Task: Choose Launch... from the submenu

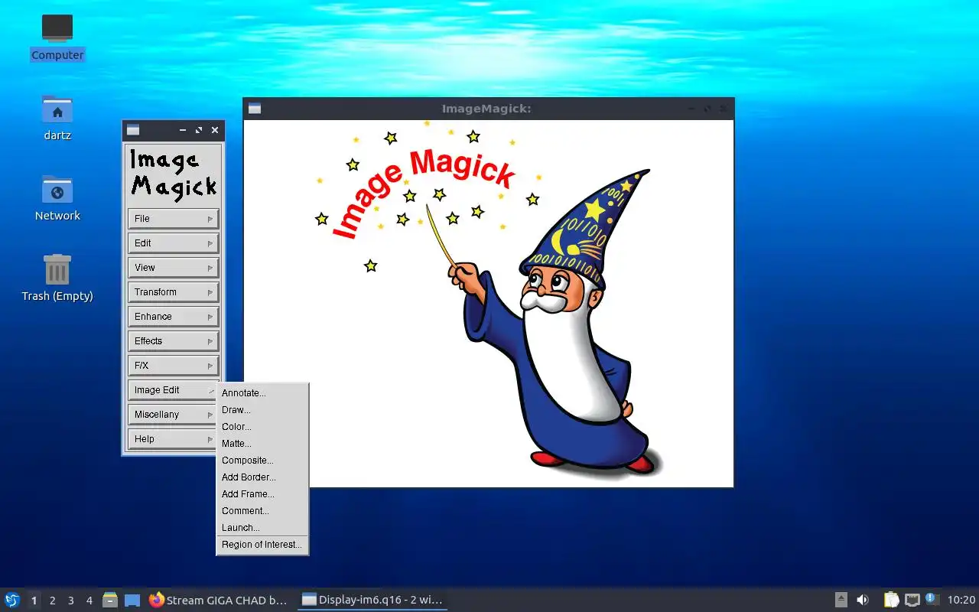Action: coord(262,528)
